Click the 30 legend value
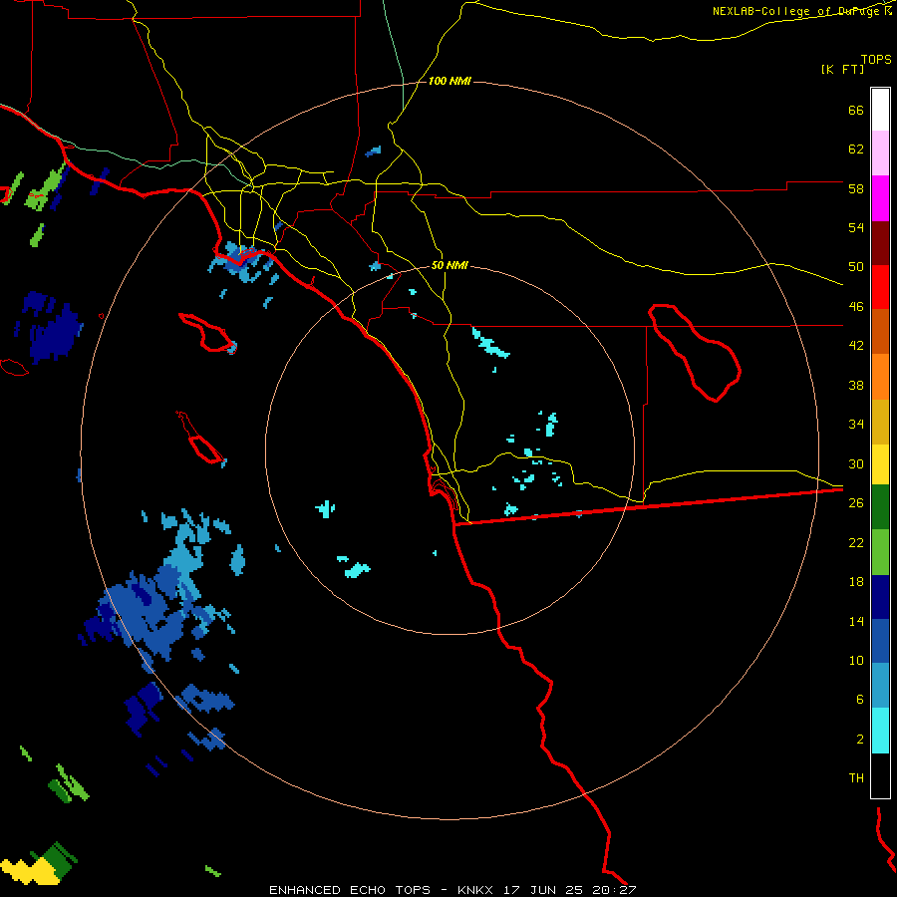 coord(856,463)
